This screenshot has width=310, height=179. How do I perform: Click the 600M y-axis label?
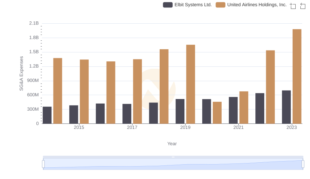click(33, 95)
